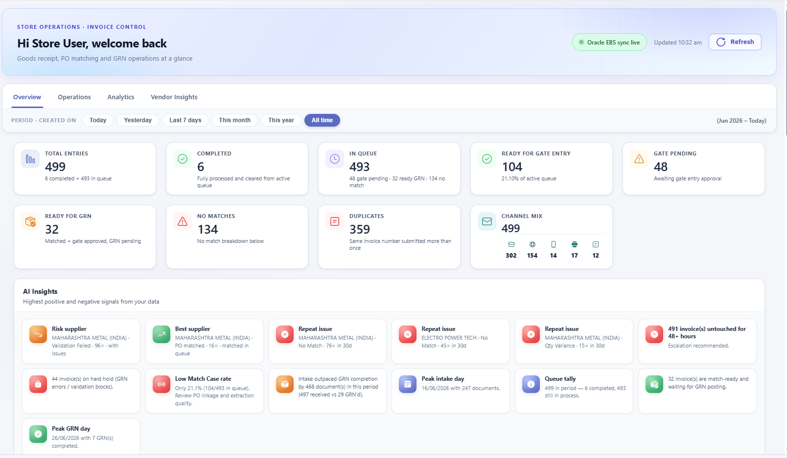Screen dimensions: 787x458
Task: Open the Vendor Insights tab
Action: (x=174, y=97)
